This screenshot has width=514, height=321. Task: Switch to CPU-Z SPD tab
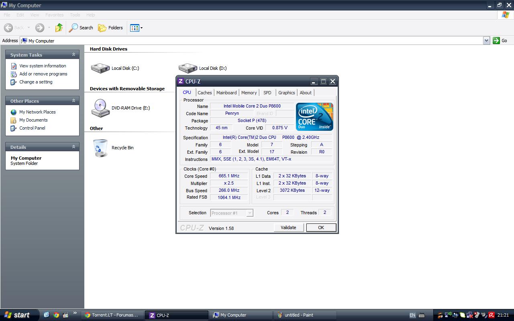coord(267,93)
